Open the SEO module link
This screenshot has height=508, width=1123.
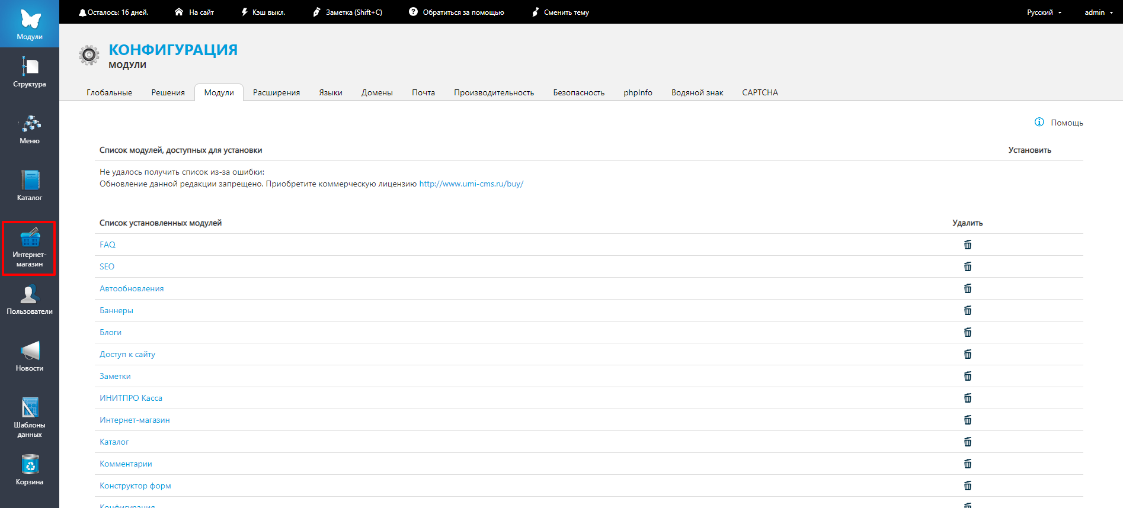click(107, 266)
